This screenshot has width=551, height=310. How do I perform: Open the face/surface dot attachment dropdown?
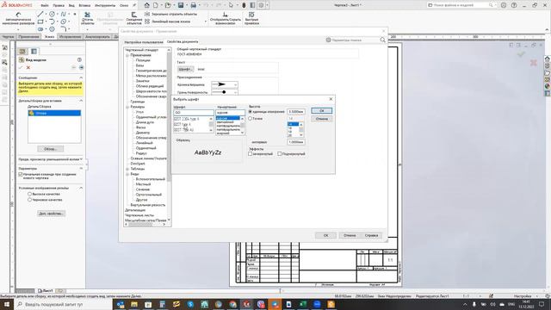point(225,92)
